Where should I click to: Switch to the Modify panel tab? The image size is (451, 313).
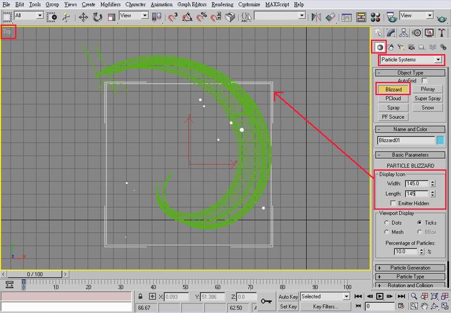pyautogui.click(x=391, y=33)
